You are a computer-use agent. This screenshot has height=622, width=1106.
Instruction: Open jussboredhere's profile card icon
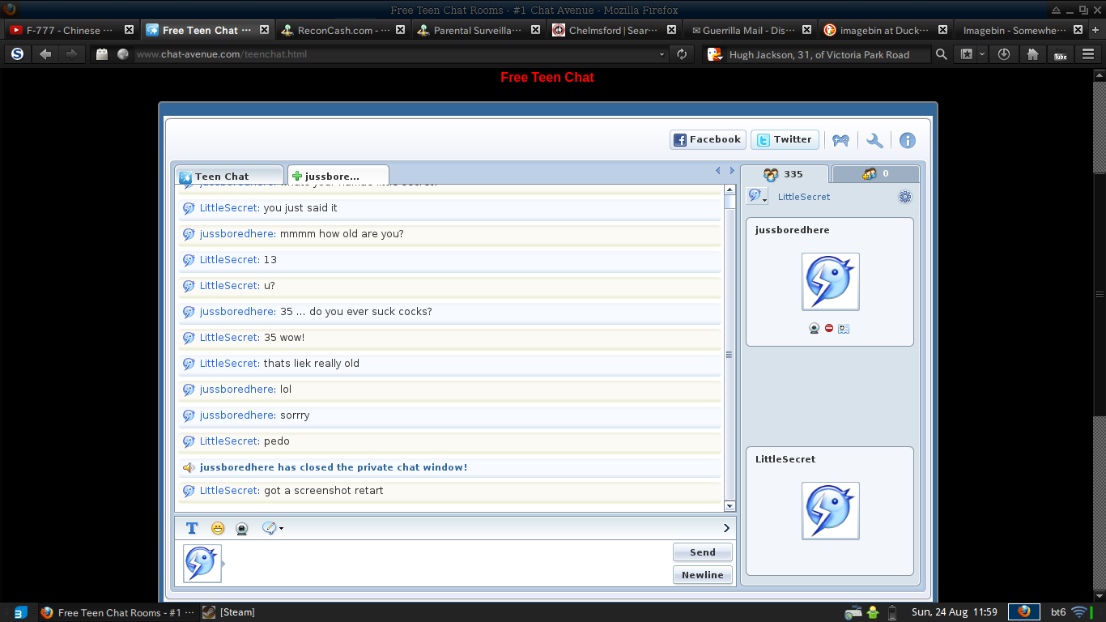tap(844, 328)
